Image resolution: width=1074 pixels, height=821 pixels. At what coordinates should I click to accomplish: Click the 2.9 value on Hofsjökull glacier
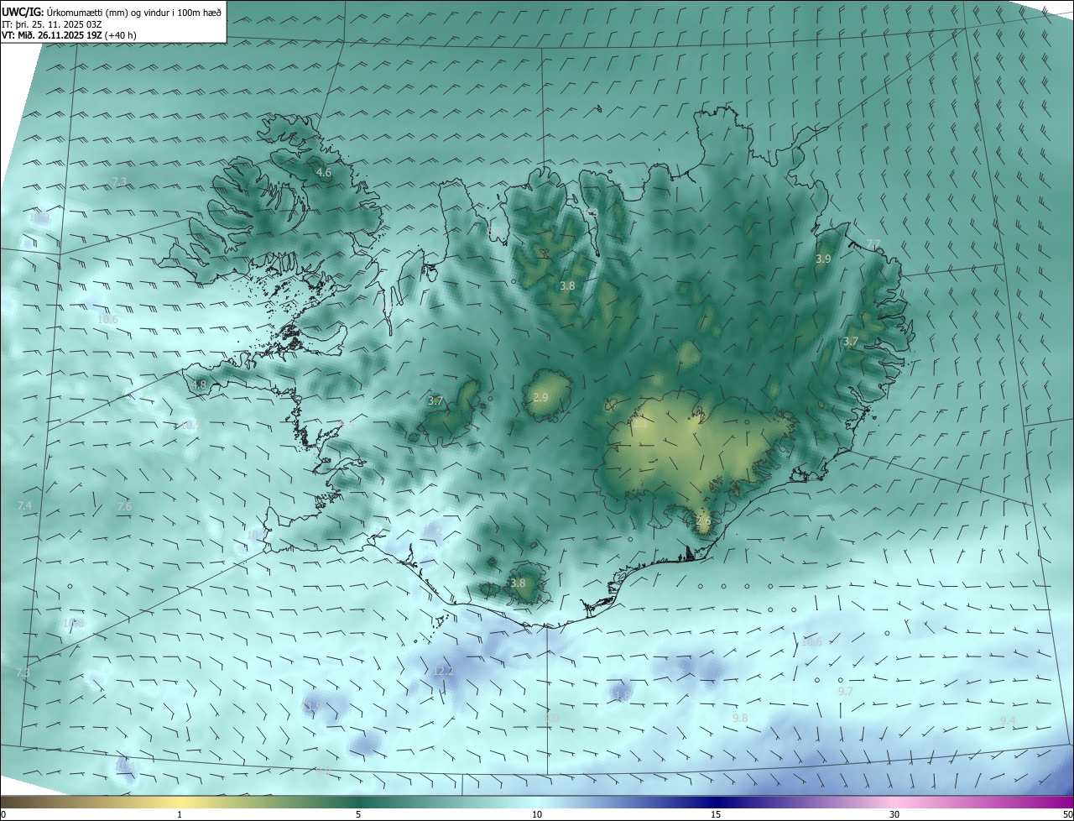[540, 397]
